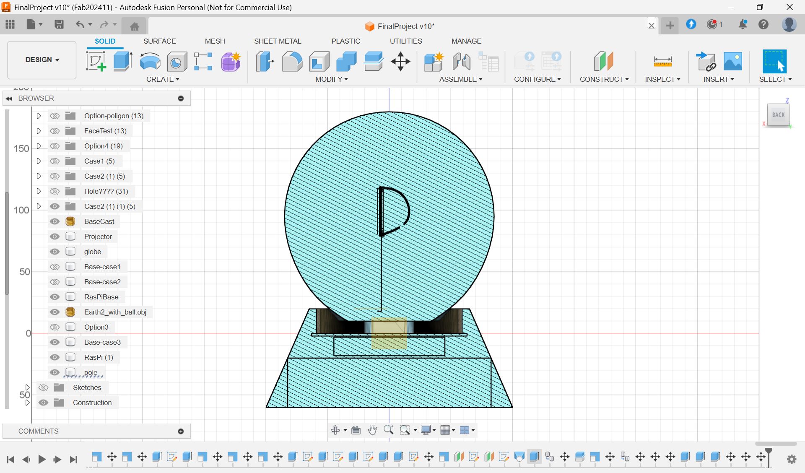The image size is (805, 473).
Task: Click the BACK face of the ViewCube
Action: point(778,115)
